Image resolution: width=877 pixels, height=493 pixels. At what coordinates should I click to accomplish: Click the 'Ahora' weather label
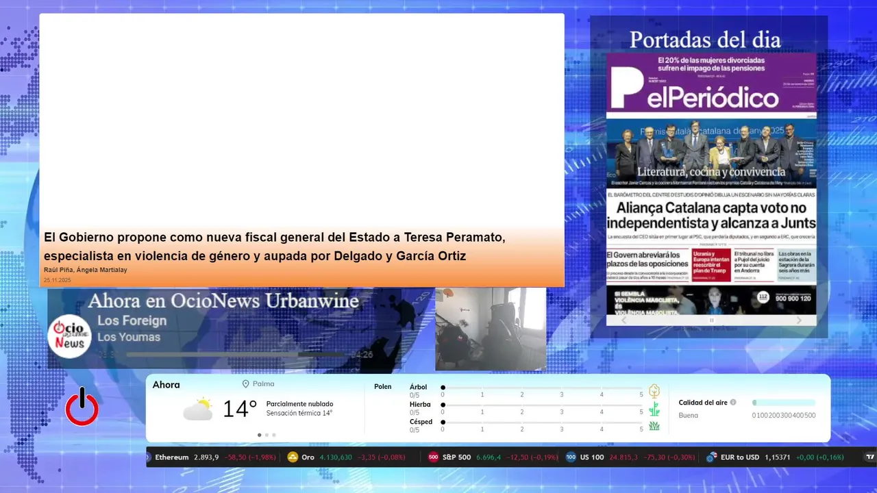[166, 385]
